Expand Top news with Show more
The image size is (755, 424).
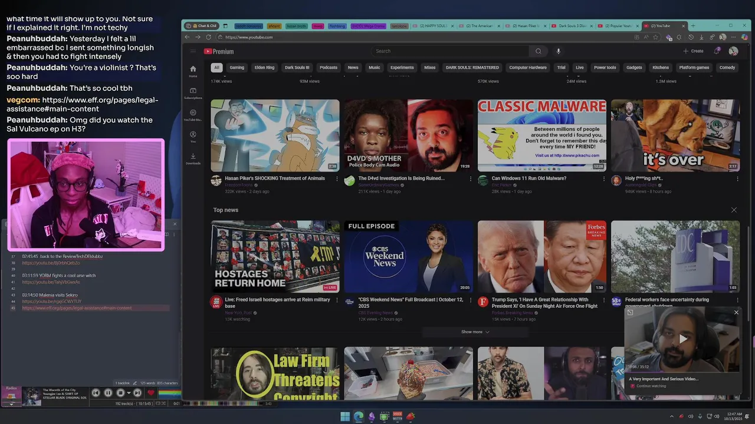[475, 332]
